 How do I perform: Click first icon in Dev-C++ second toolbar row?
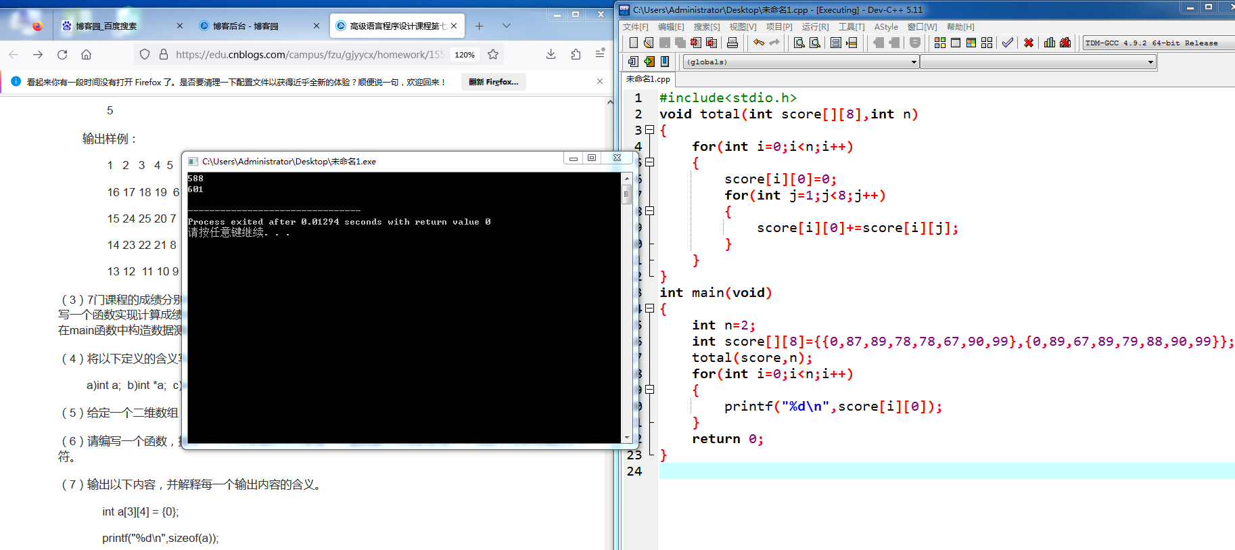click(x=634, y=62)
